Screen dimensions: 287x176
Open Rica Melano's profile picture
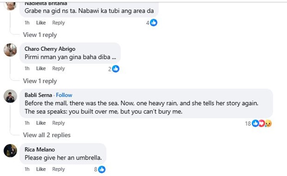coord(10,151)
